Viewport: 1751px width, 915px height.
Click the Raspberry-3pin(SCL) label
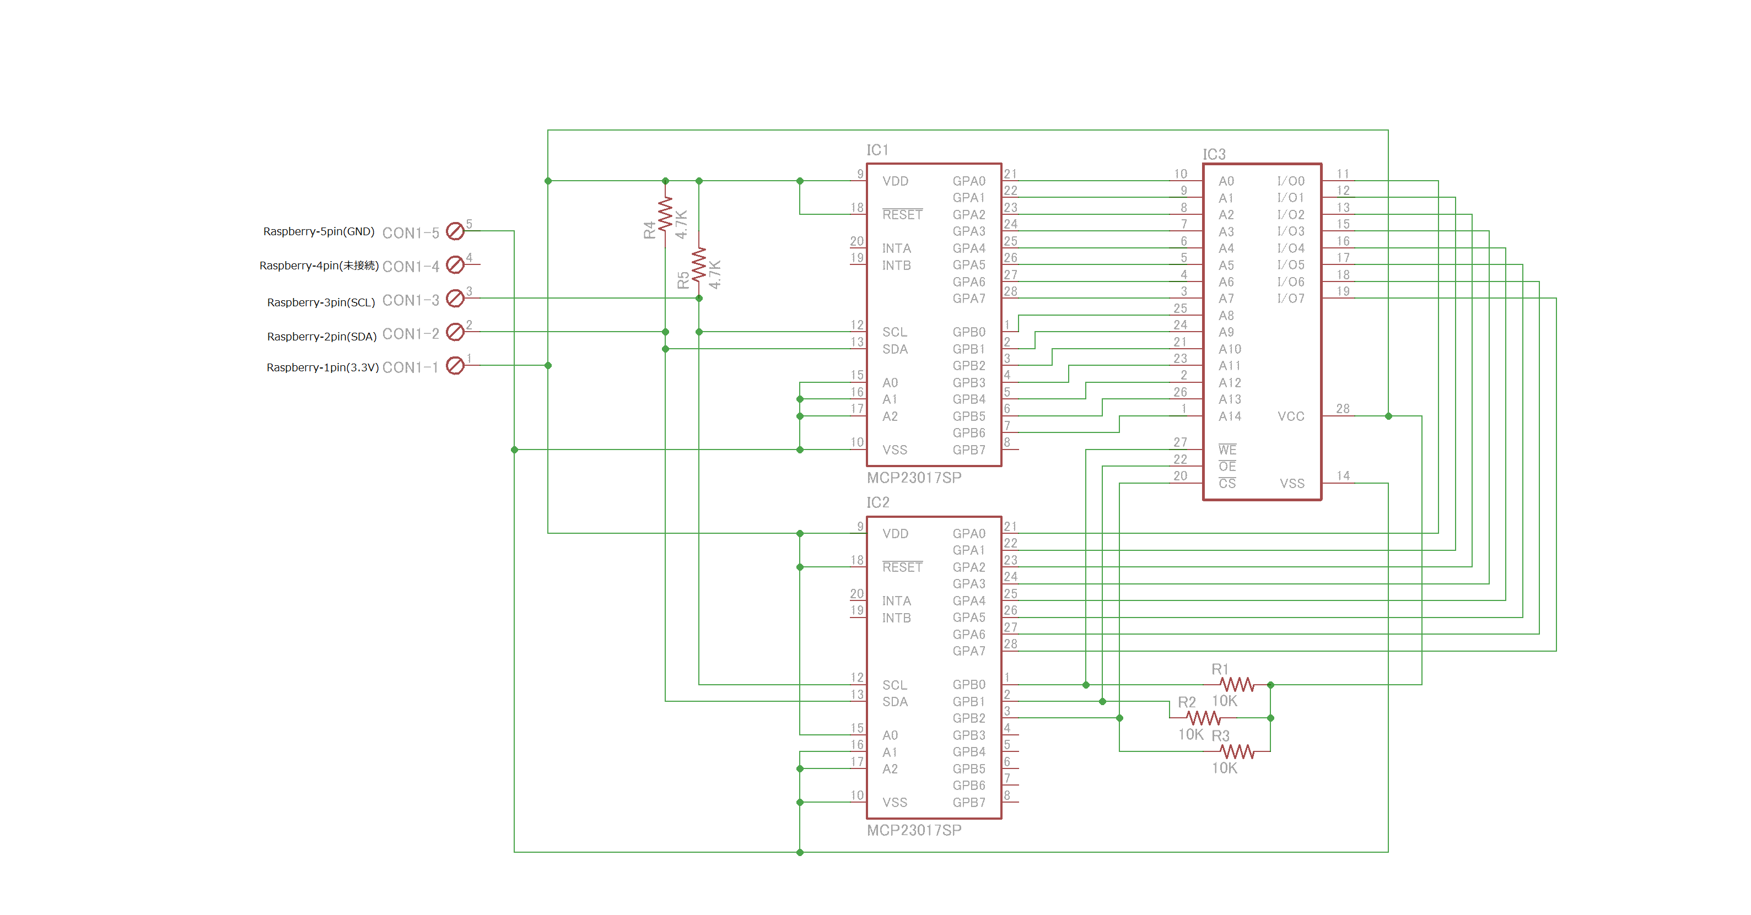[x=321, y=302]
